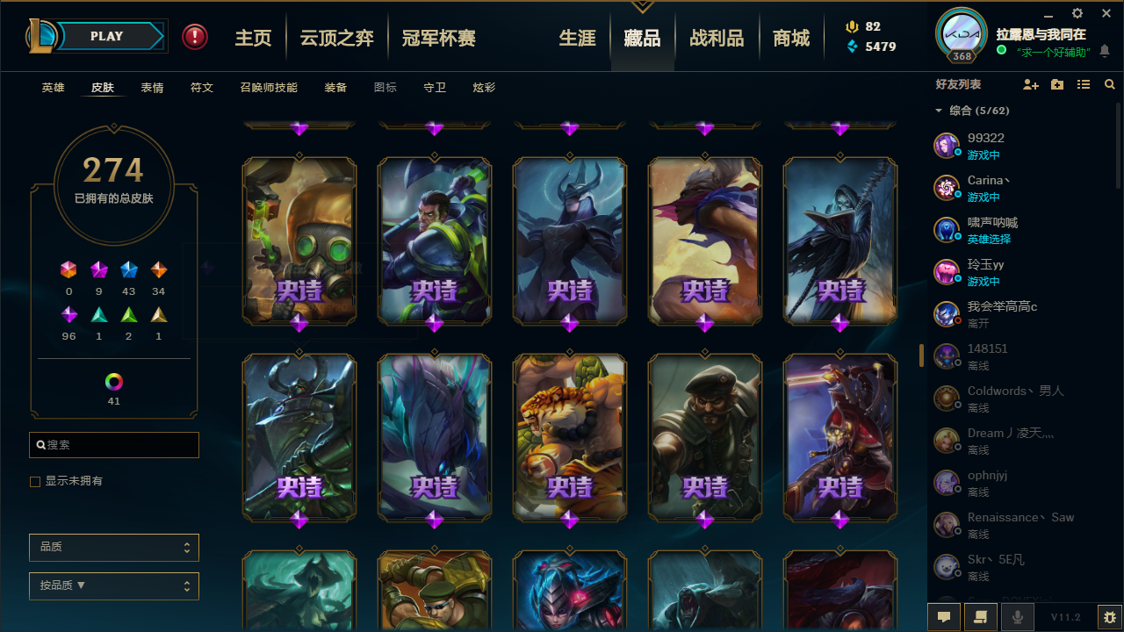The height and width of the screenshot is (632, 1124).
Task: Search friends with the magnifier icon
Action: (x=1110, y=84)
